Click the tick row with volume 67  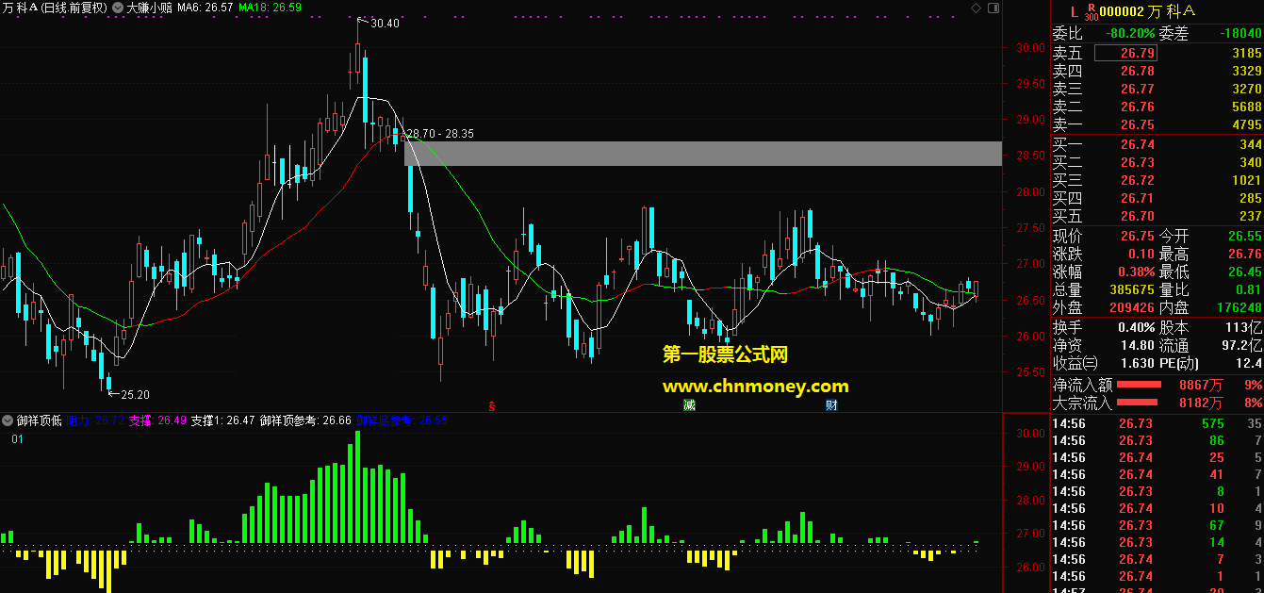point(1157,525)
